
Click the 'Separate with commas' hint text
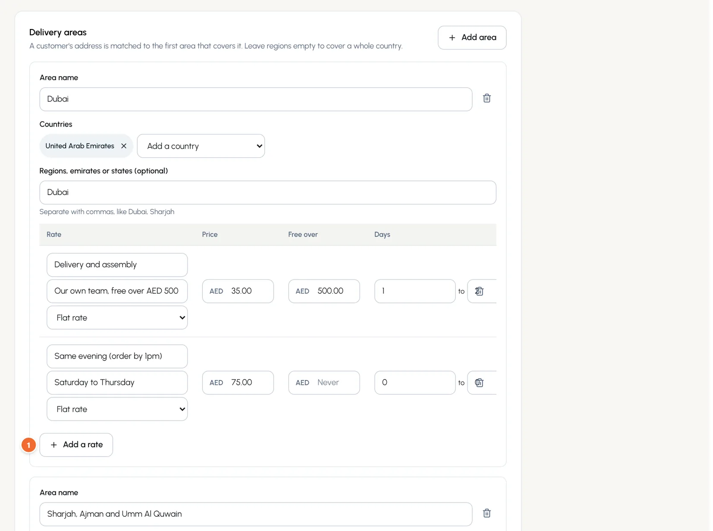coord(107,212)
